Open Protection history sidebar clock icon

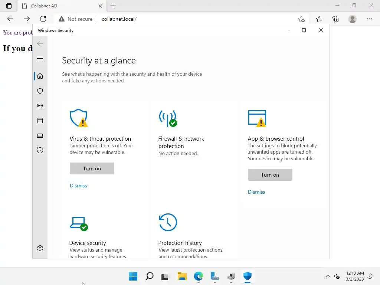click(x=40, y=150)
